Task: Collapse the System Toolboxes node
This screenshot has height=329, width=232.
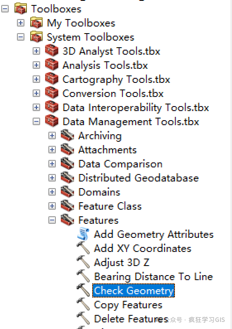Action: (21, 37)
